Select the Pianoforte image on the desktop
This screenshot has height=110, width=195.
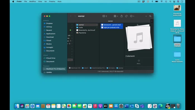[x=177, y=8]
